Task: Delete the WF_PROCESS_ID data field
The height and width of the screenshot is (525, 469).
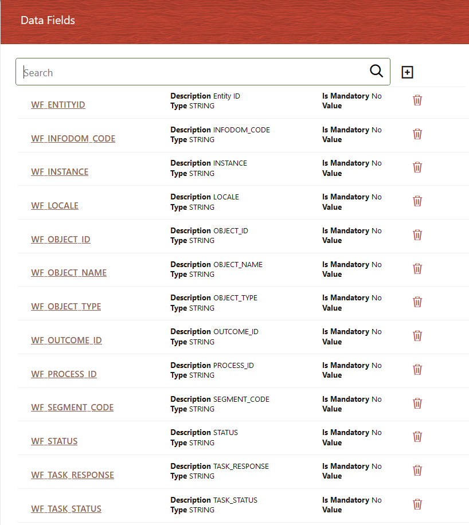Action: coord(417,370)
